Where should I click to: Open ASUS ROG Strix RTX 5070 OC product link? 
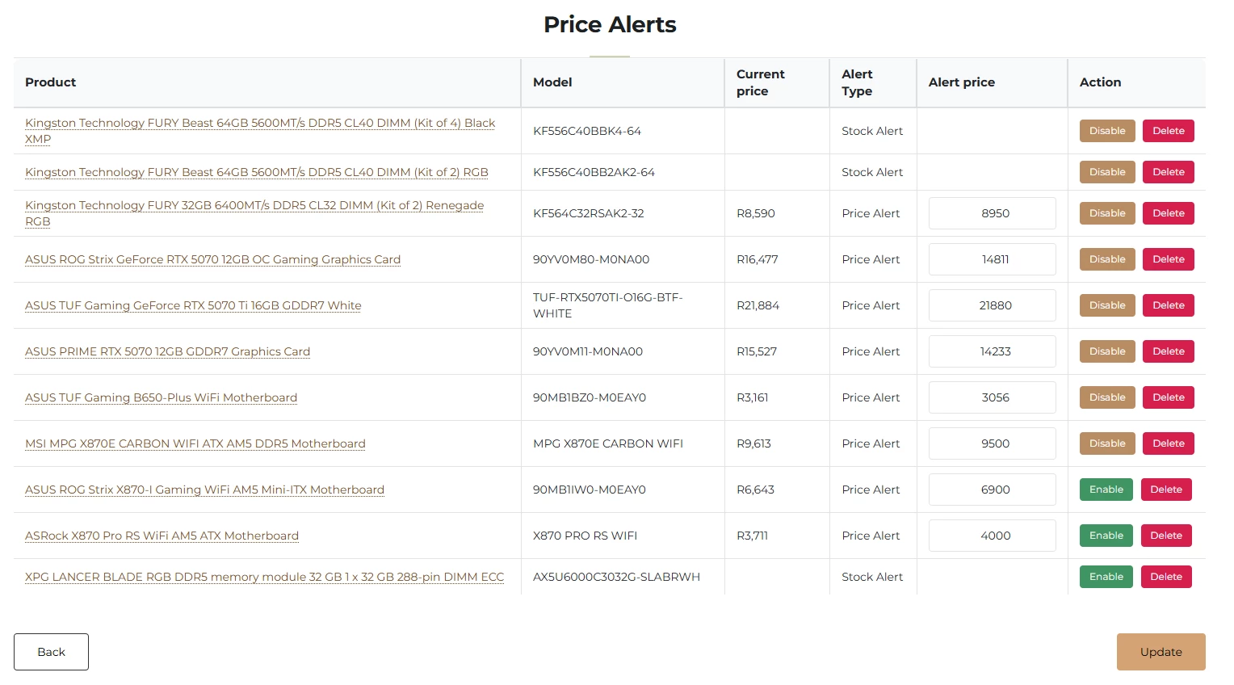212,259
